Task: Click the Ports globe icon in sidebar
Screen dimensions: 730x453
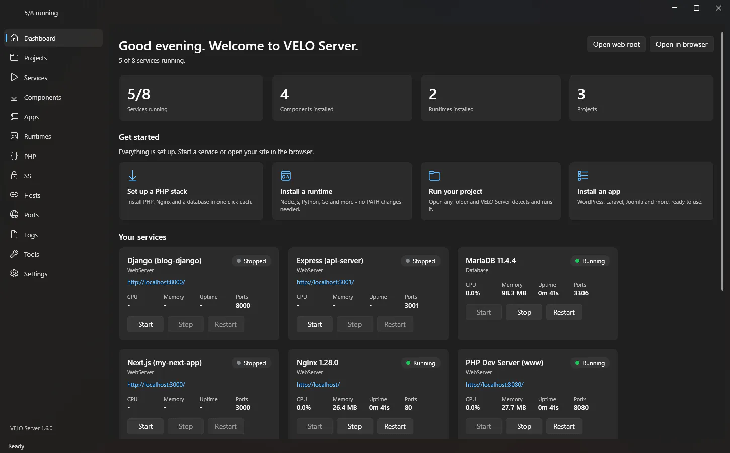Action: click(14, 215)
